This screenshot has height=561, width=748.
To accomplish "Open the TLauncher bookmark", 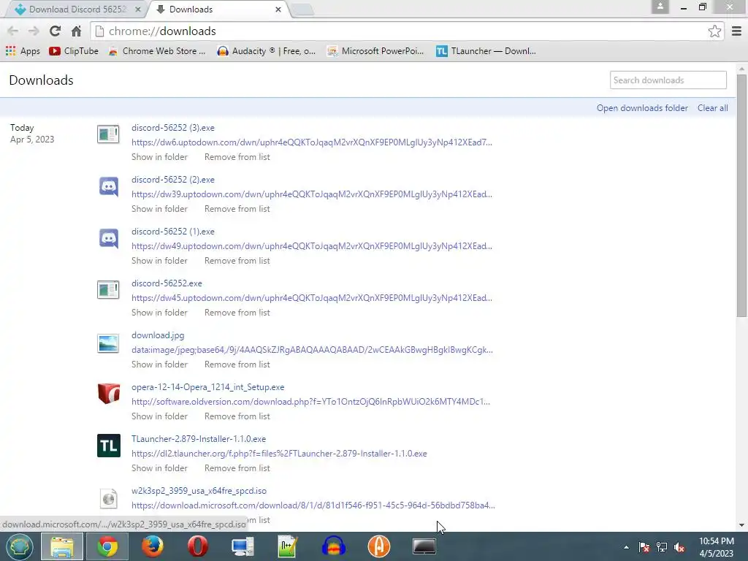I will [486, 51].
